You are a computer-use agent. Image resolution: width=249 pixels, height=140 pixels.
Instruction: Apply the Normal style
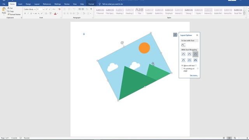[100, 11]
